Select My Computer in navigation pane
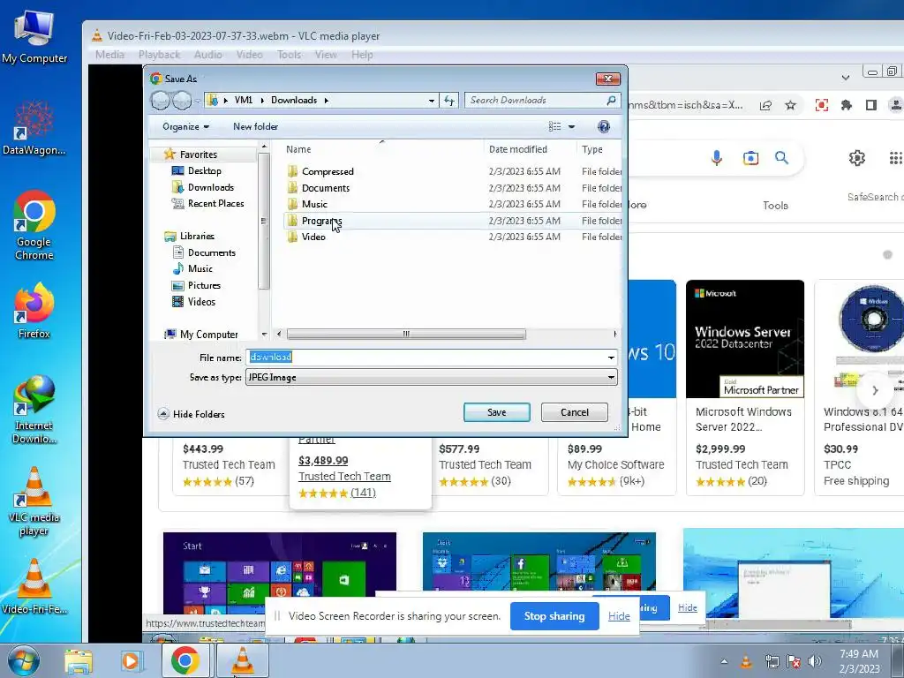 click(x=201, y=335)
